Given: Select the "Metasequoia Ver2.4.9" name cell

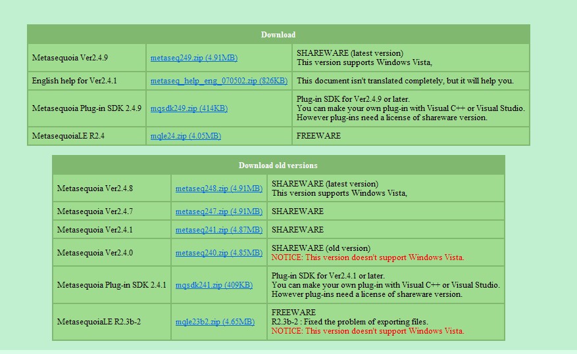Looking at the screenshot, I should point(70,58).
